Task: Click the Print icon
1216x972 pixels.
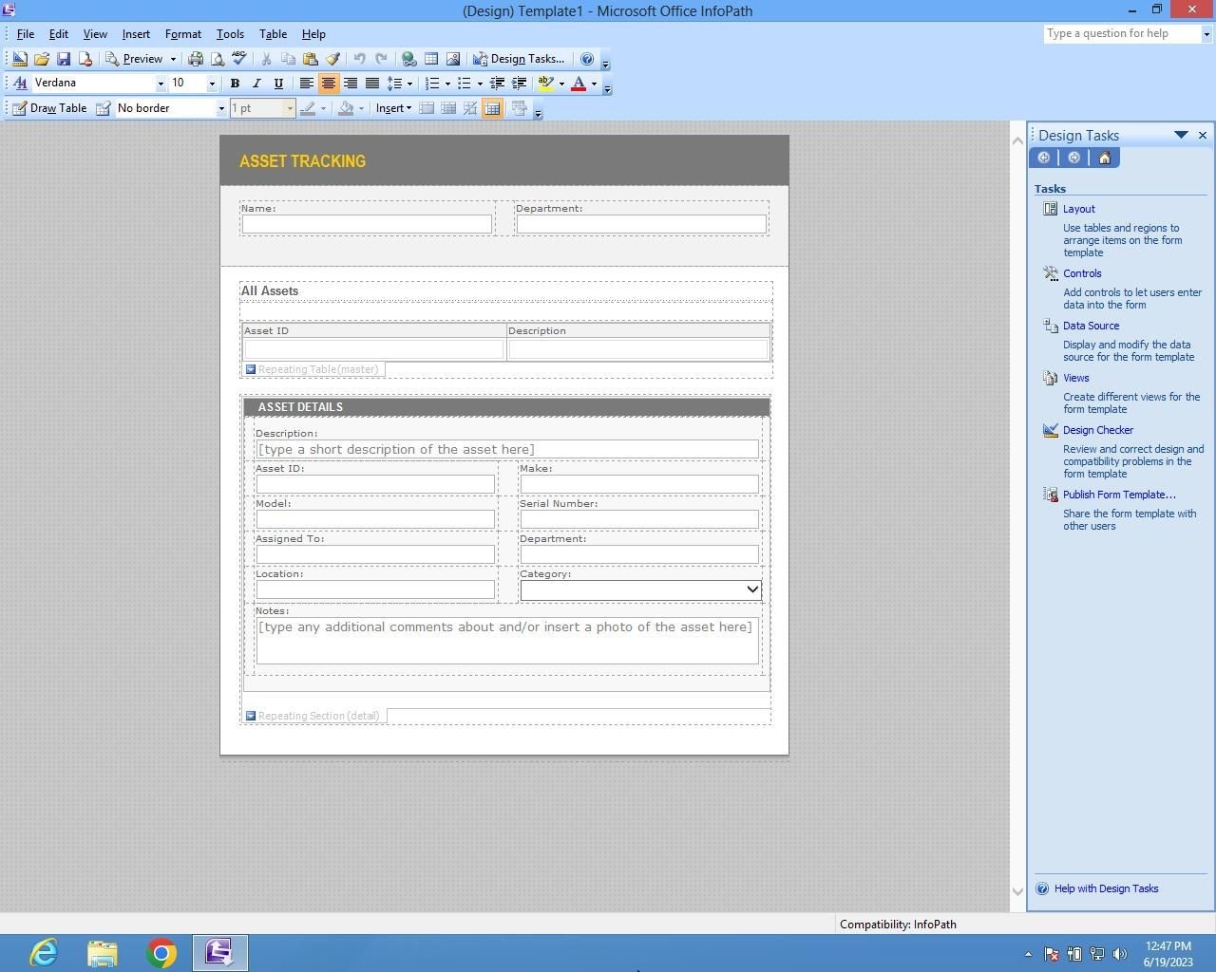Action: click(196, 59)
